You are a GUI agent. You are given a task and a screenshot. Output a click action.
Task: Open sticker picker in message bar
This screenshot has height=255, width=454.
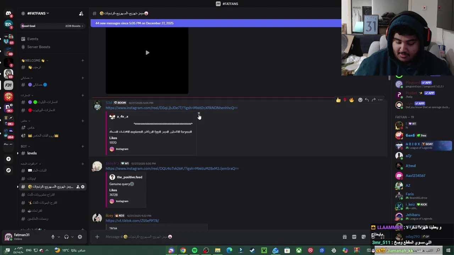coord(364,237)
